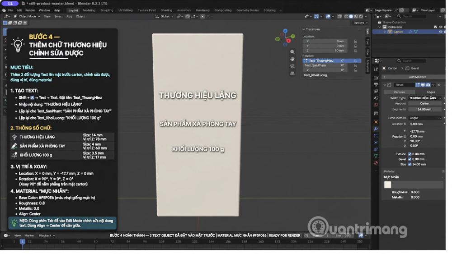The image size is (452, 254).
Task: Open the Edit menu
Action: (19, 10)
